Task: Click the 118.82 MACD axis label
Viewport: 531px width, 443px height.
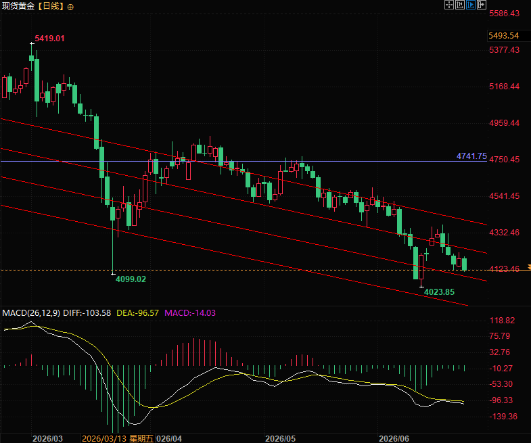Action: point(502,321)
